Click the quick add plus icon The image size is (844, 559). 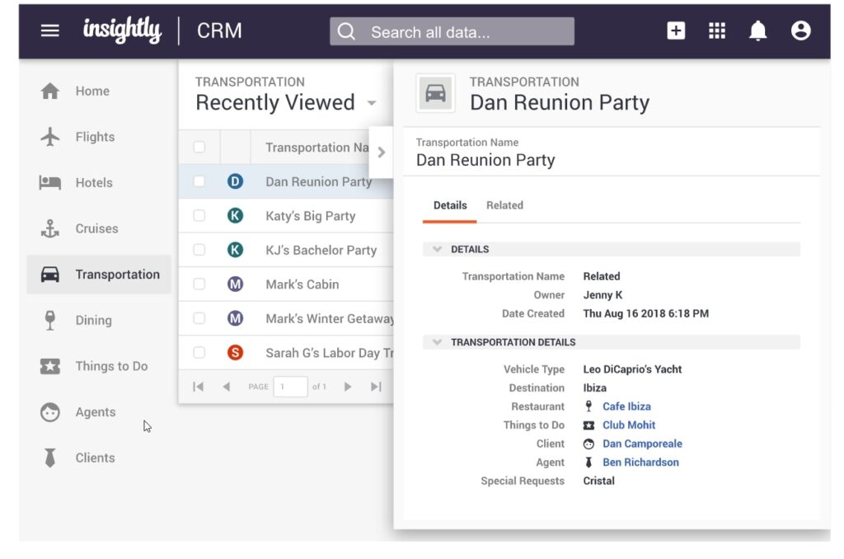coord(676,31)
